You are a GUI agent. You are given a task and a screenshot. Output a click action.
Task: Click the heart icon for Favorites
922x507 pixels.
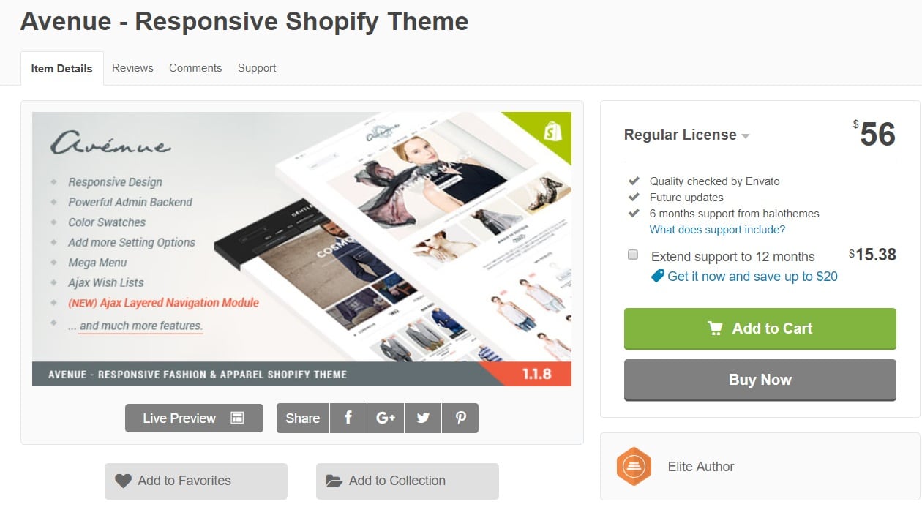tap(123, 481)
